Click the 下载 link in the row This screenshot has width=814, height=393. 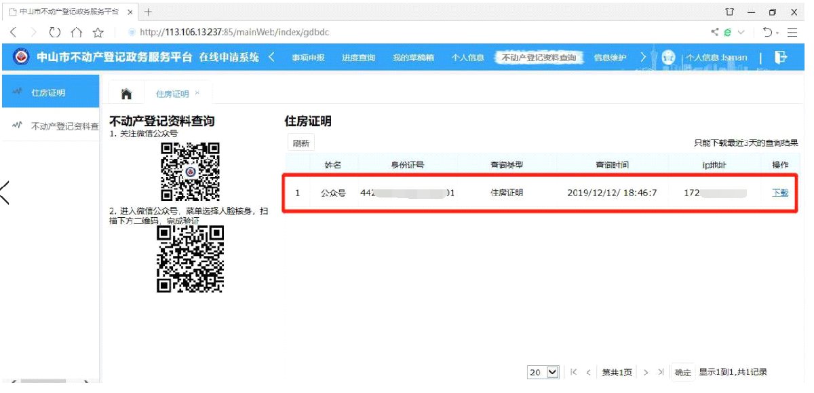click(780, 193)
